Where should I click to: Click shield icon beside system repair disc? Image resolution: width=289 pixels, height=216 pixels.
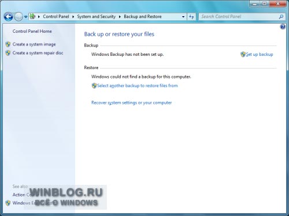(x=8, y=53)
